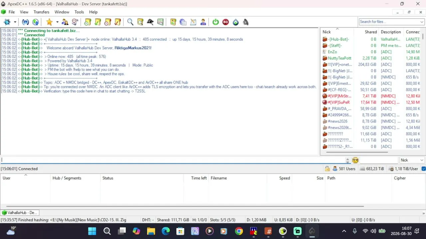Open the Help menu
426x239 pixels.
pyautogui.click(x=93, y=12)
